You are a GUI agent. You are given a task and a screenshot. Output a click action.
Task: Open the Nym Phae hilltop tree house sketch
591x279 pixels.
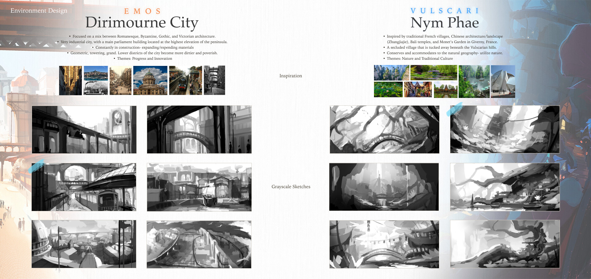pyautogui.click(x=505, y=244)
